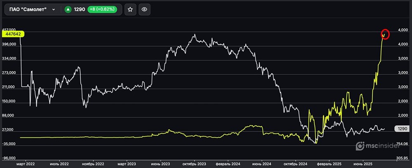Click the июль 2022 date label
412x168 pixels.
coord(60,163)
